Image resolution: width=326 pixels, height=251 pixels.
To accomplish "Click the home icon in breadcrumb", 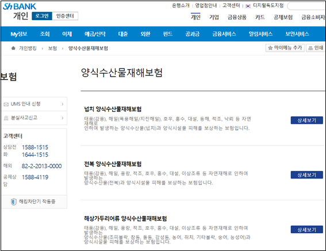I will click(x=13, y=48).
